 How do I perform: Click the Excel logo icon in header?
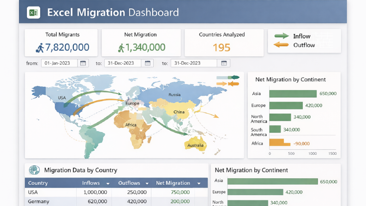[33, 12]
